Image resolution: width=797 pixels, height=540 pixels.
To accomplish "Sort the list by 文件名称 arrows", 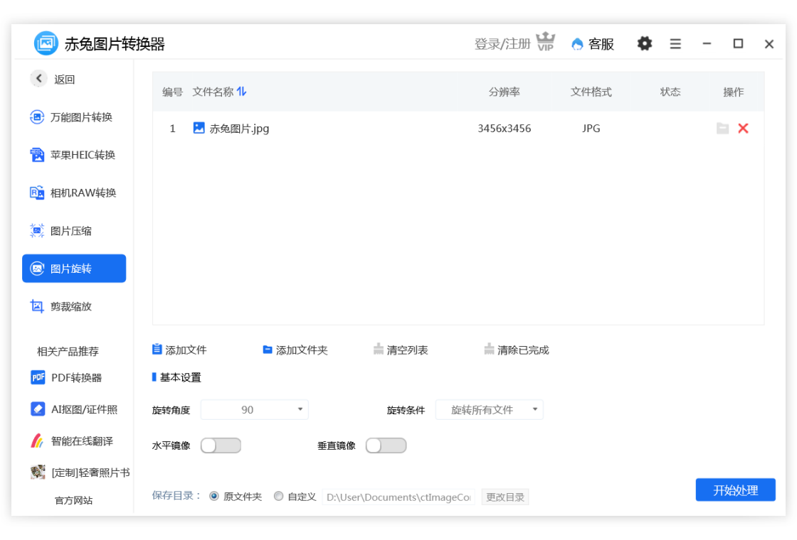I will 242,92.
